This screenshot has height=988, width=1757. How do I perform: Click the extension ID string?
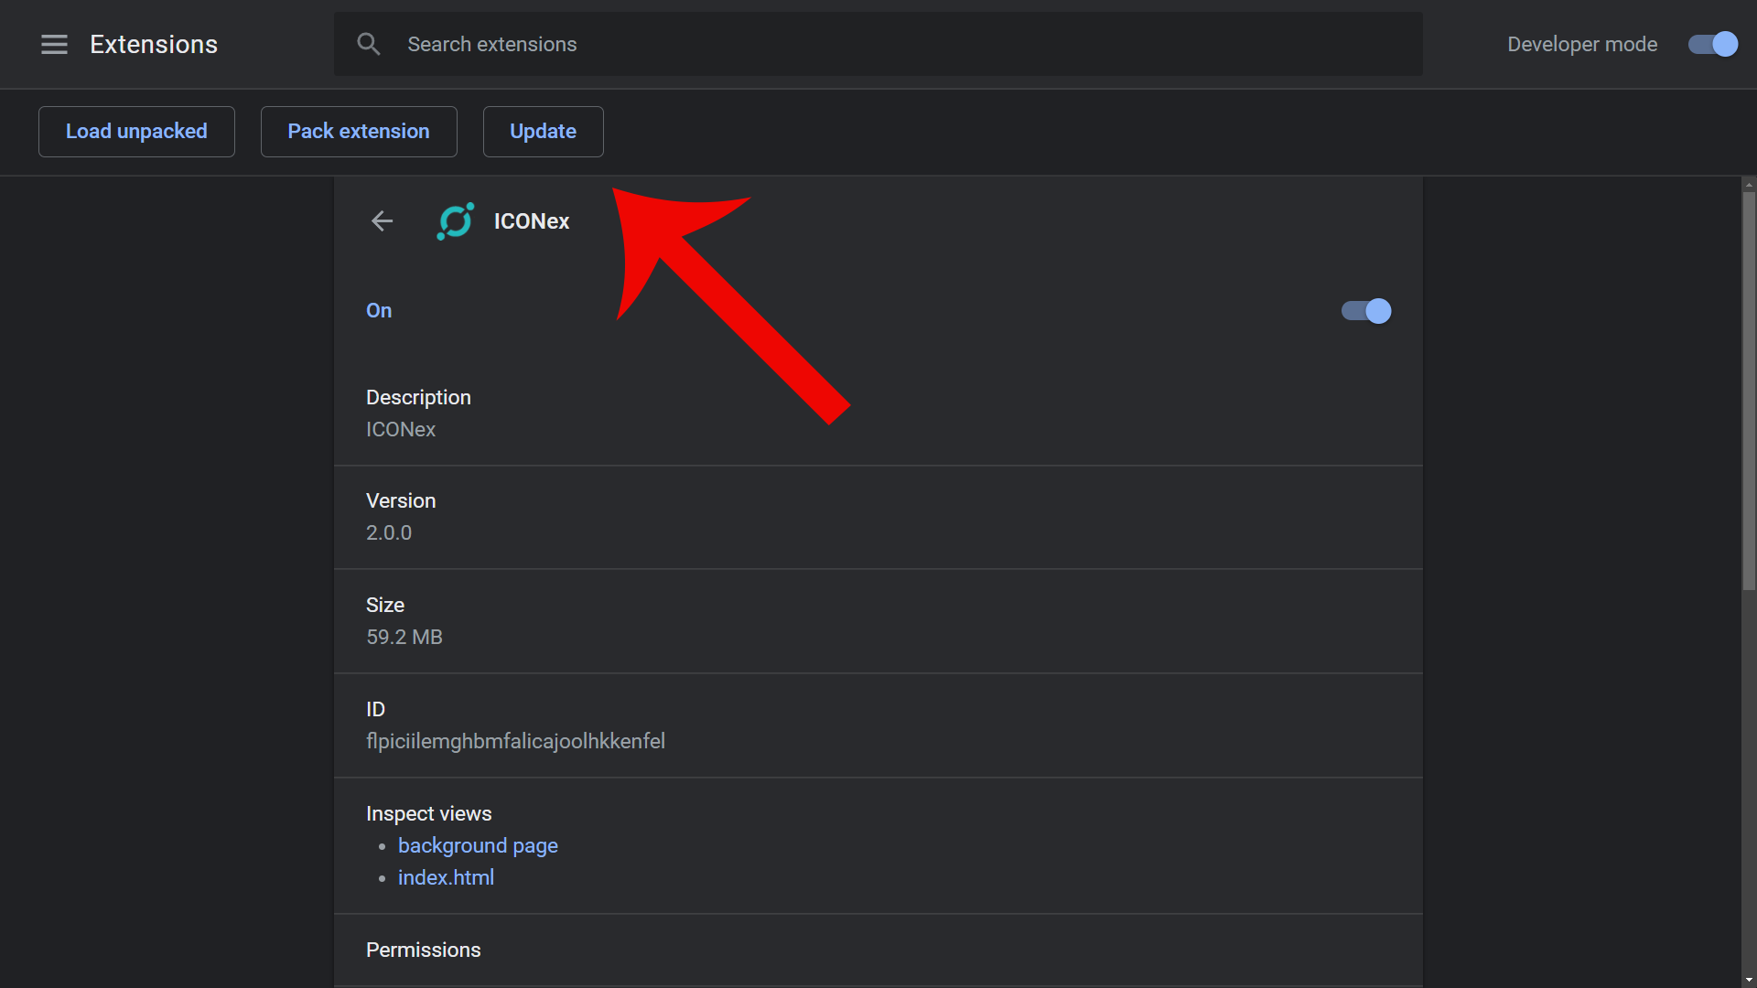[x=515, y=741]
